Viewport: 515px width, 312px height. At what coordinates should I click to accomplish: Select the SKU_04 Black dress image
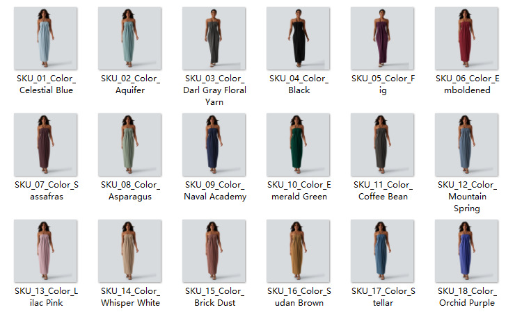click(x=298, y=38)
